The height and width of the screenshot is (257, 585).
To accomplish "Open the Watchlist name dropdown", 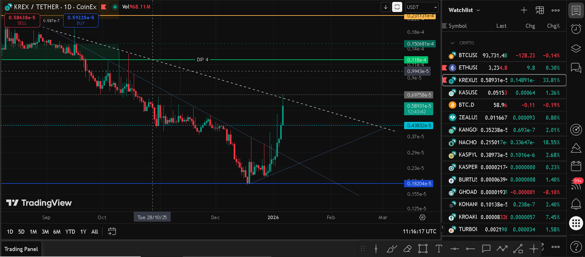I will point(464,10).
